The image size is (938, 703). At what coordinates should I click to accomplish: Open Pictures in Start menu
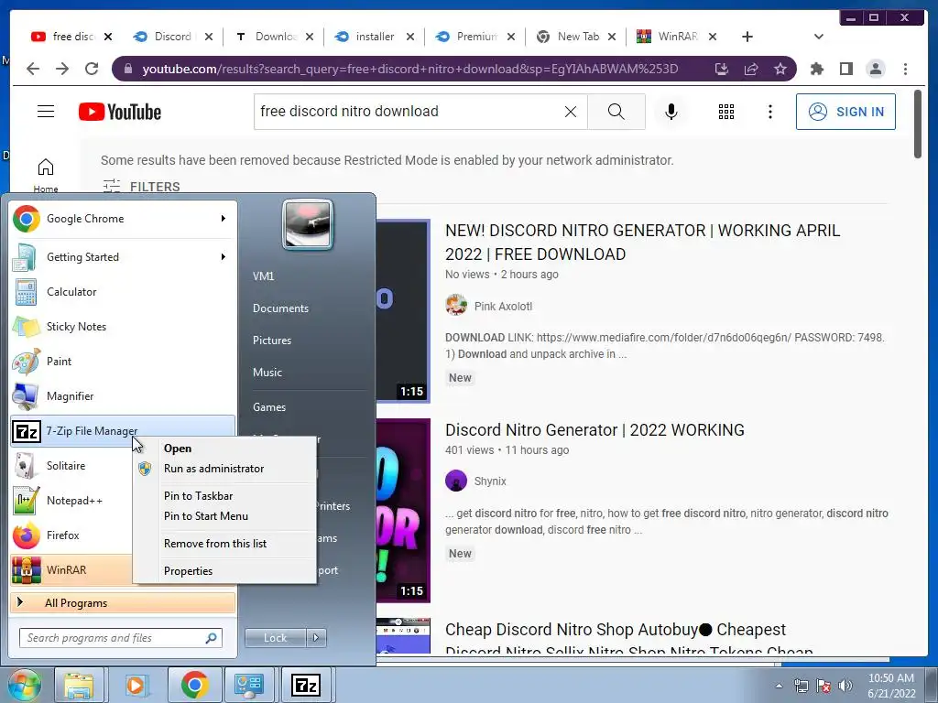point(272,341)
